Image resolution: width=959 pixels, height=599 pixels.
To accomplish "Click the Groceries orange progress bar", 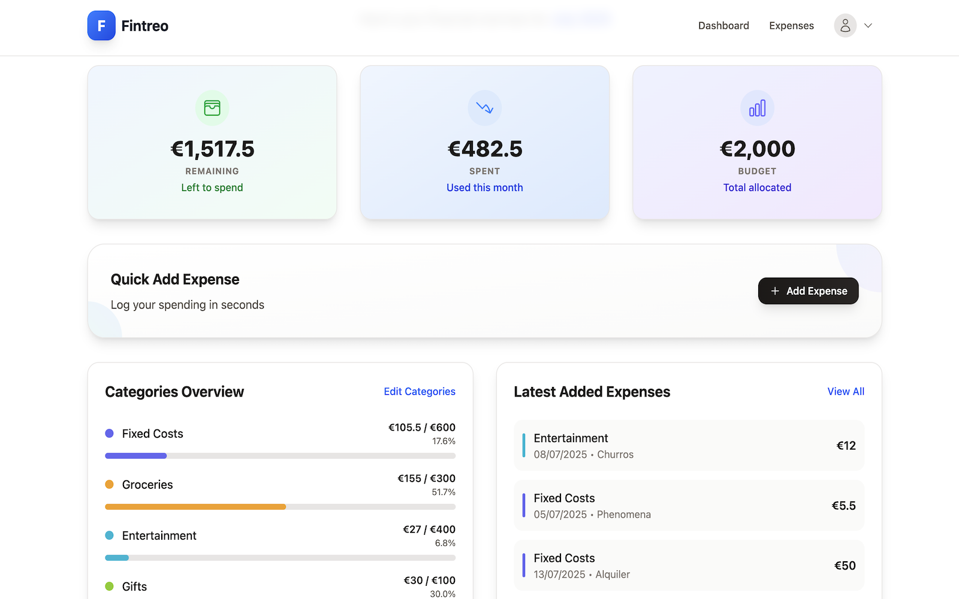I will pos(195,507).
